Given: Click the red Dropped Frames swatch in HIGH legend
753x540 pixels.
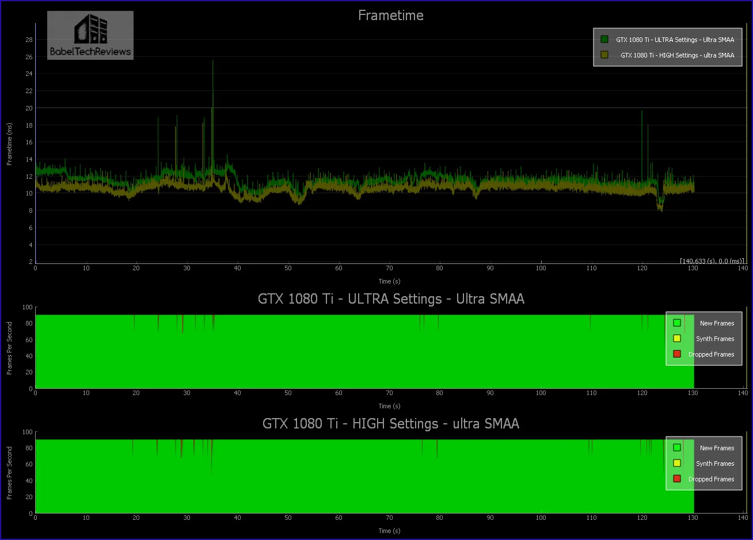Looking at the screenshot, I should 677,478.
